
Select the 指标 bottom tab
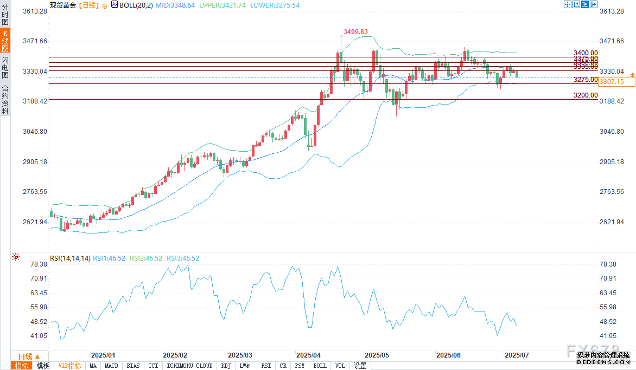(x=22, y=366)
